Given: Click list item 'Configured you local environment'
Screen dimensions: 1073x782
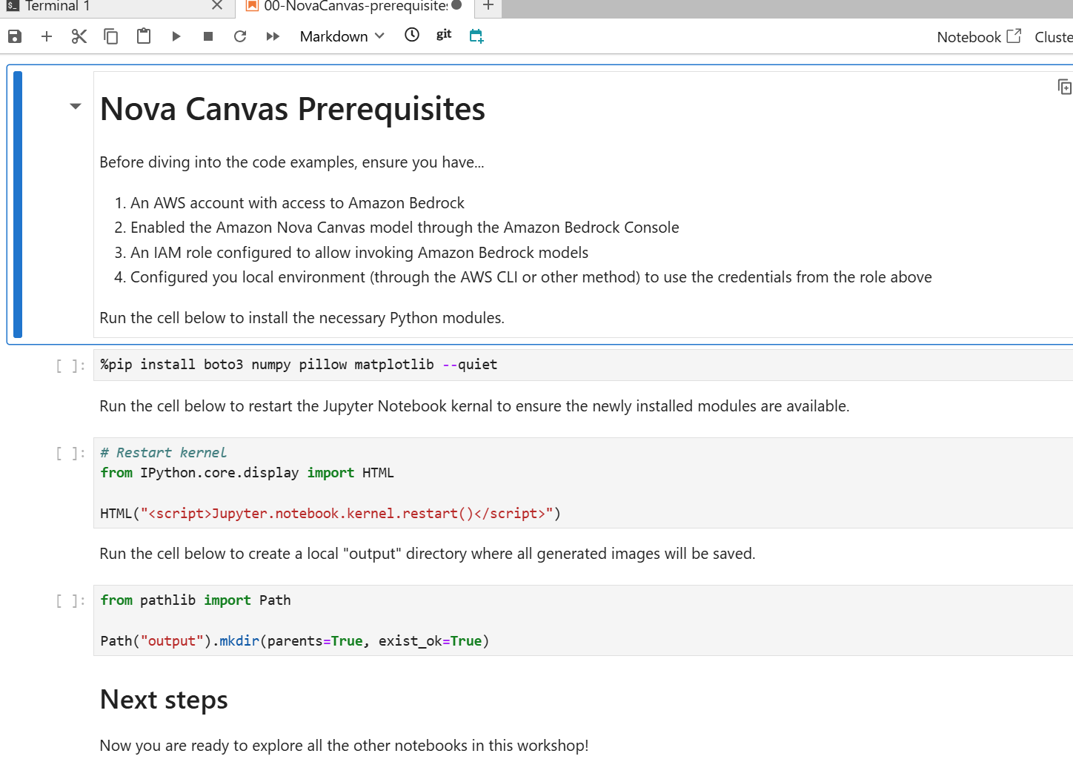Looking at the screenshot, I should coord(531,277).
